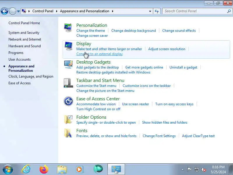The width and height of the screenshot is (233, 175).
Task: Click Change desktop background
Action: pos(133,31)
